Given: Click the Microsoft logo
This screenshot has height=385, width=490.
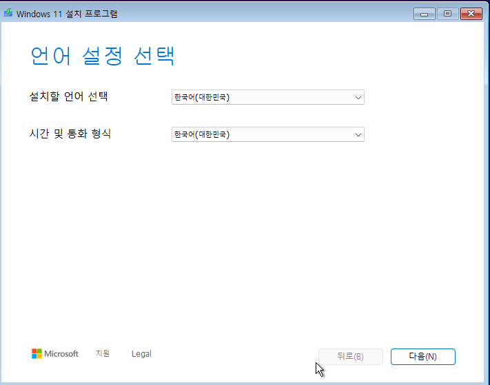Looking at the screenshot, I should 55,354.
